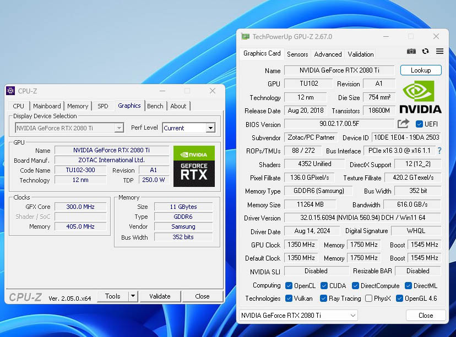Uncheck the CUDA checkbox

point(324,285)
